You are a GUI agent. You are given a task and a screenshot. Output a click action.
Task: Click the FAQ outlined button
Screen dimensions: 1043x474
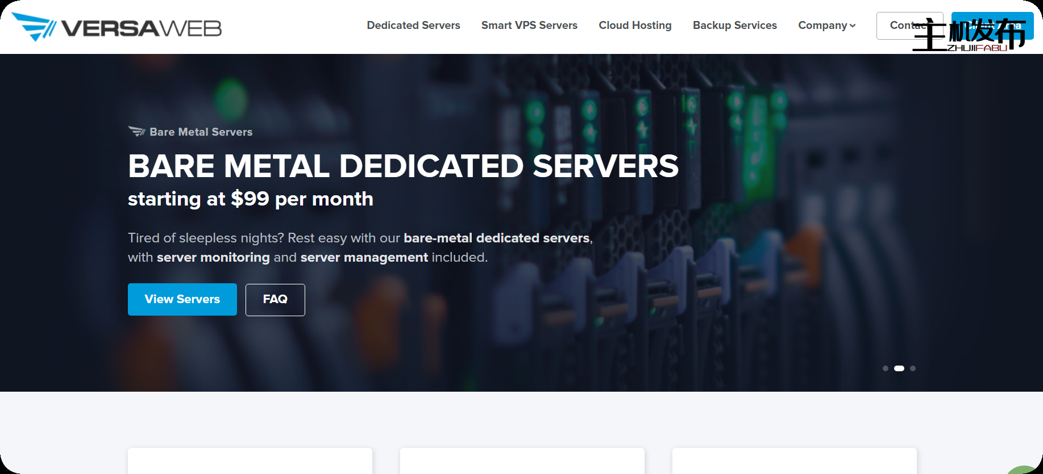coord(275,299)
